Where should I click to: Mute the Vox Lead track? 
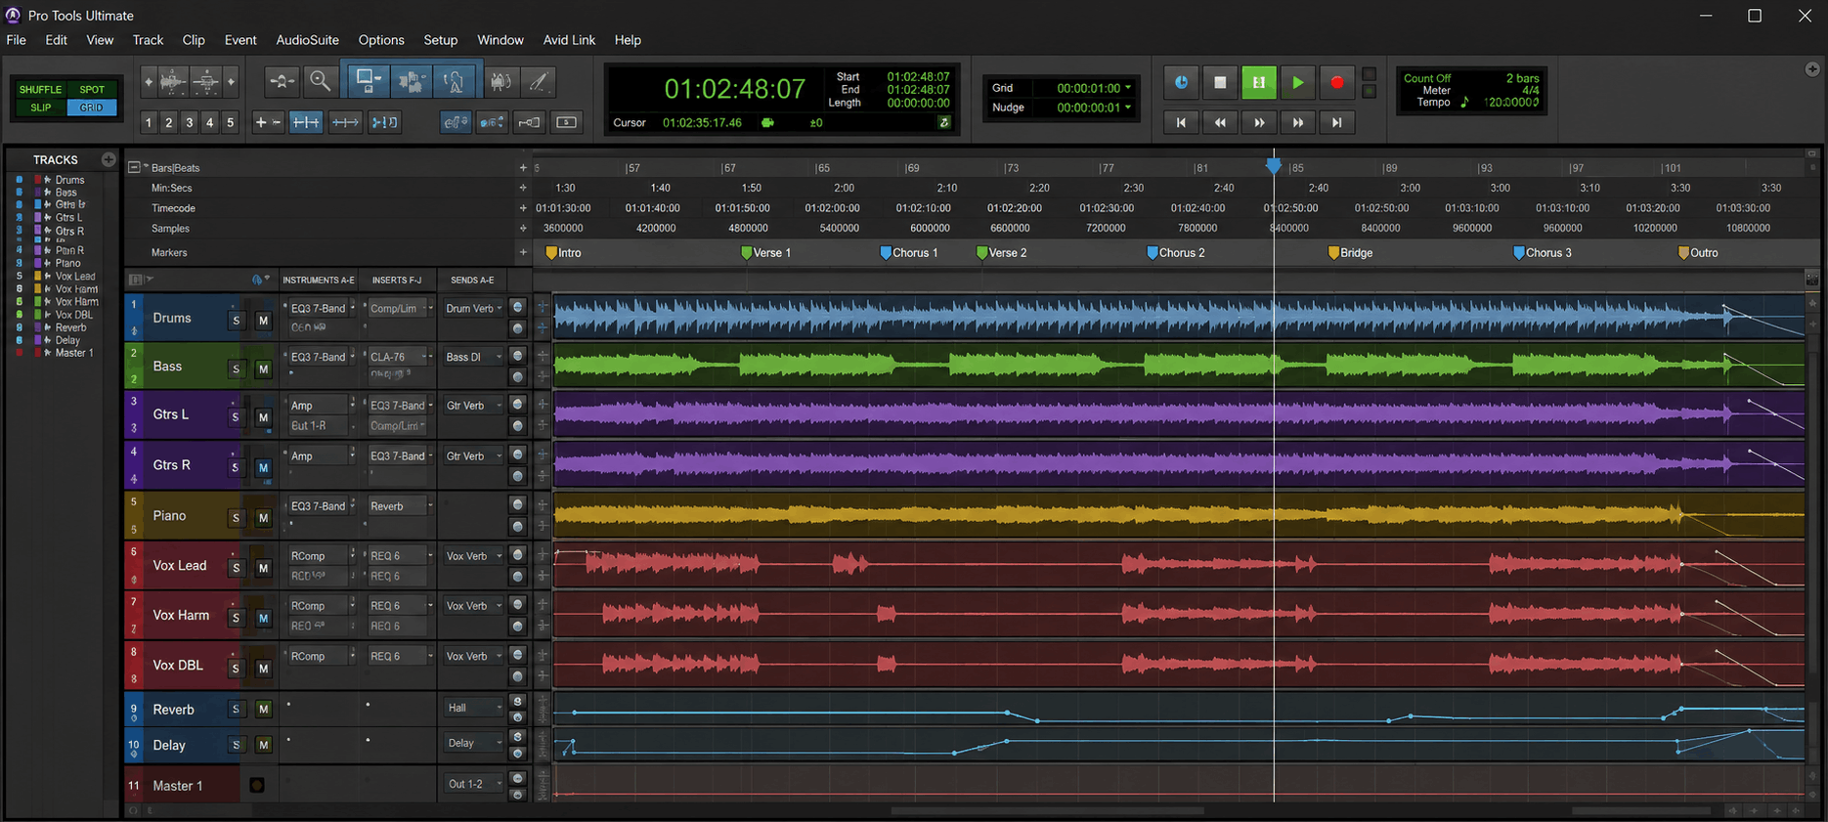pyautogui.click(x=263, y=568)
